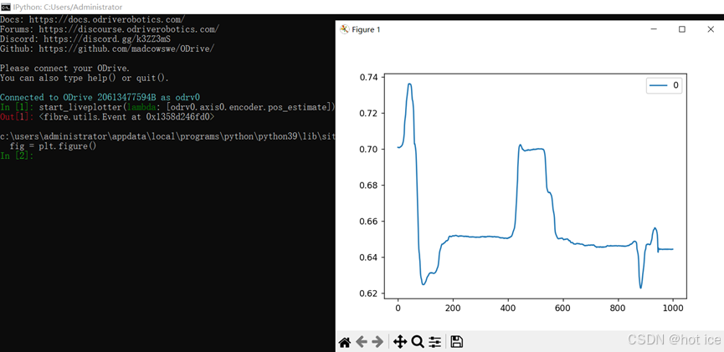Click the discord.gg/k3ZZ3mS link
The width and height of the screenshot is (724, 352).
point(107,38)
